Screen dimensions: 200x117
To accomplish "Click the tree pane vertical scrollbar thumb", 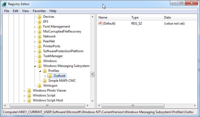I will click(92, 74).
